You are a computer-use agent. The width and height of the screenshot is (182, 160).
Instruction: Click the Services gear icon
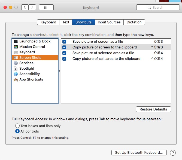click(16, 63)
